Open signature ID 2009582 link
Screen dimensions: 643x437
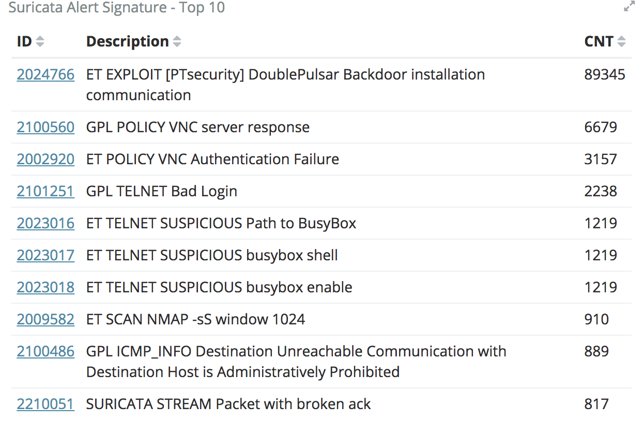tap(45, 320)
